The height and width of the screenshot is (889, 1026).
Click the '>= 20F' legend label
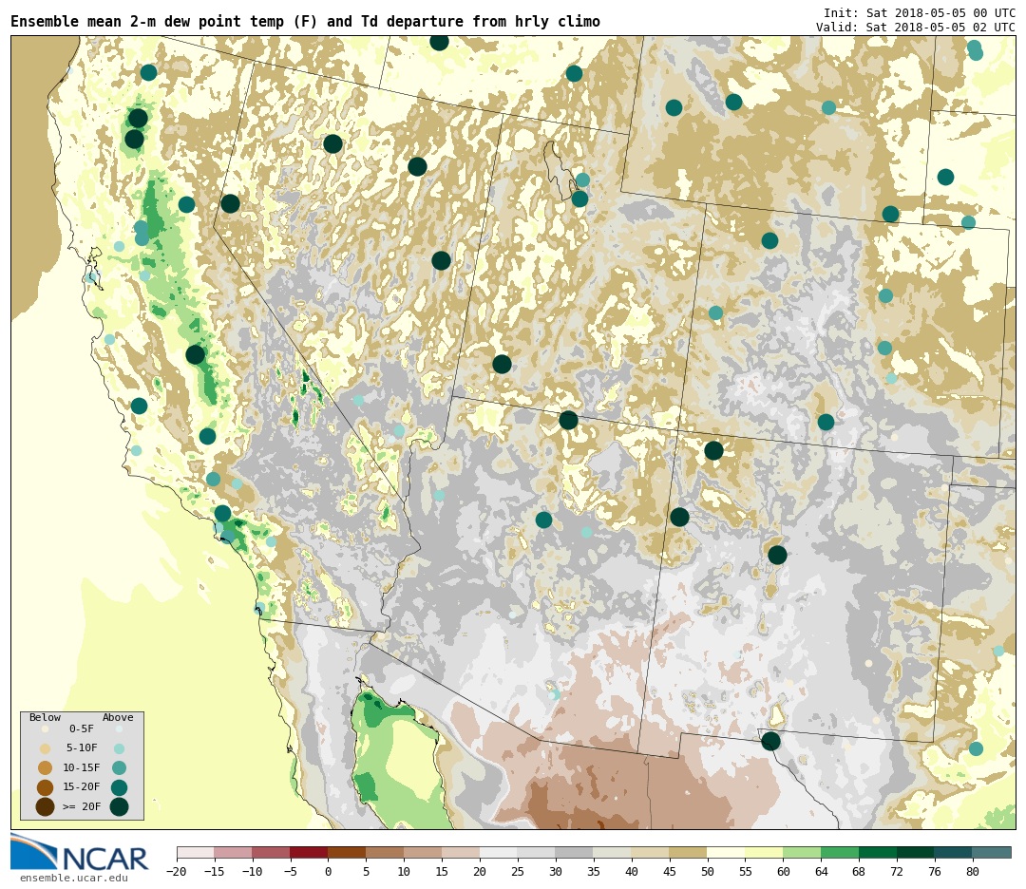[x=82, y=806]
